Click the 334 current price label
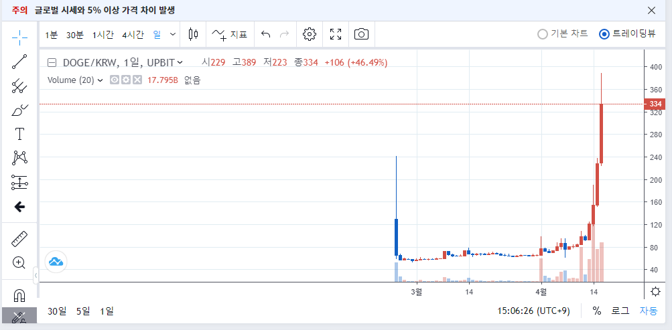Screen dimensions: 672x330 coord(655,104)
